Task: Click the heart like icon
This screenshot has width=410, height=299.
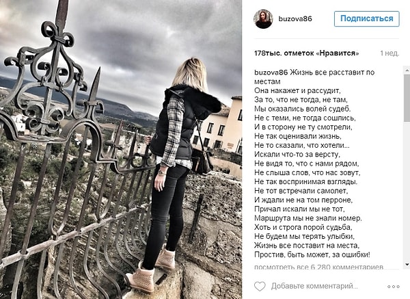Action: pyautogui.click(x=260, y=286)
